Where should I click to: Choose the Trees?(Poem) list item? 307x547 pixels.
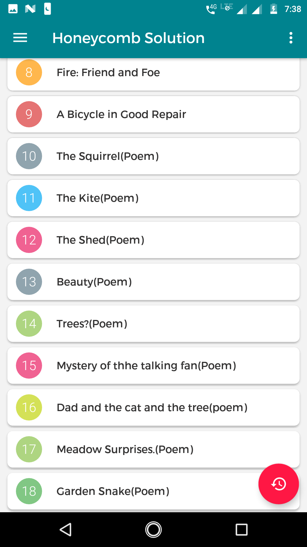coord(92,324)
